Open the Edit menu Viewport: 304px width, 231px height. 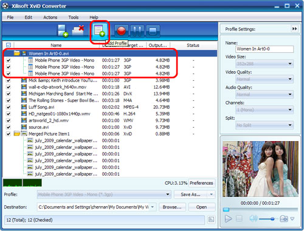tap(29, 17)
